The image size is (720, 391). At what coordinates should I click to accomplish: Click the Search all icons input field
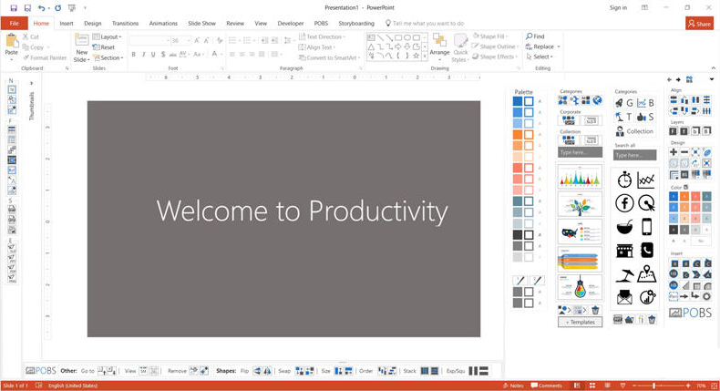[634, 155]
